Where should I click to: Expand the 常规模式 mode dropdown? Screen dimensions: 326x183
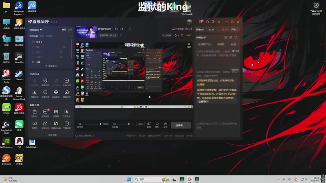(35, 30)
